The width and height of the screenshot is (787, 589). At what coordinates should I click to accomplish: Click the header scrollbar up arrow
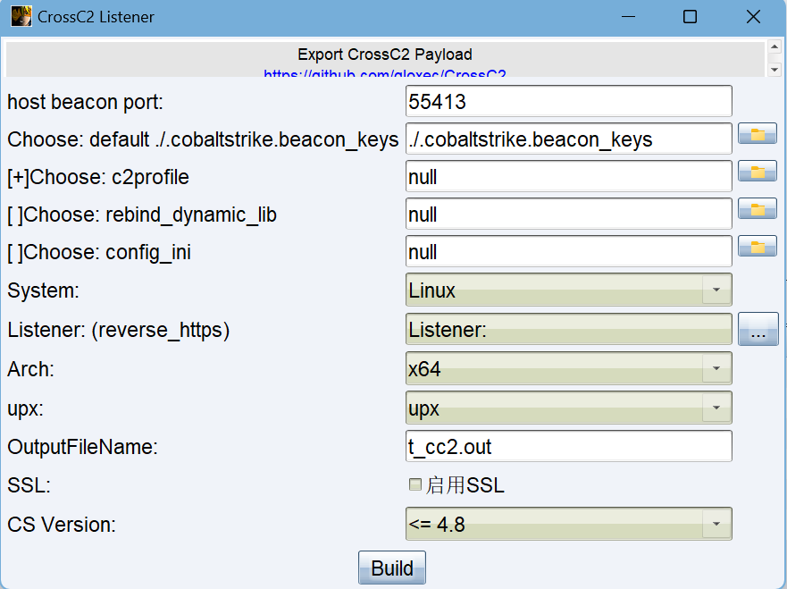(774, 46)
